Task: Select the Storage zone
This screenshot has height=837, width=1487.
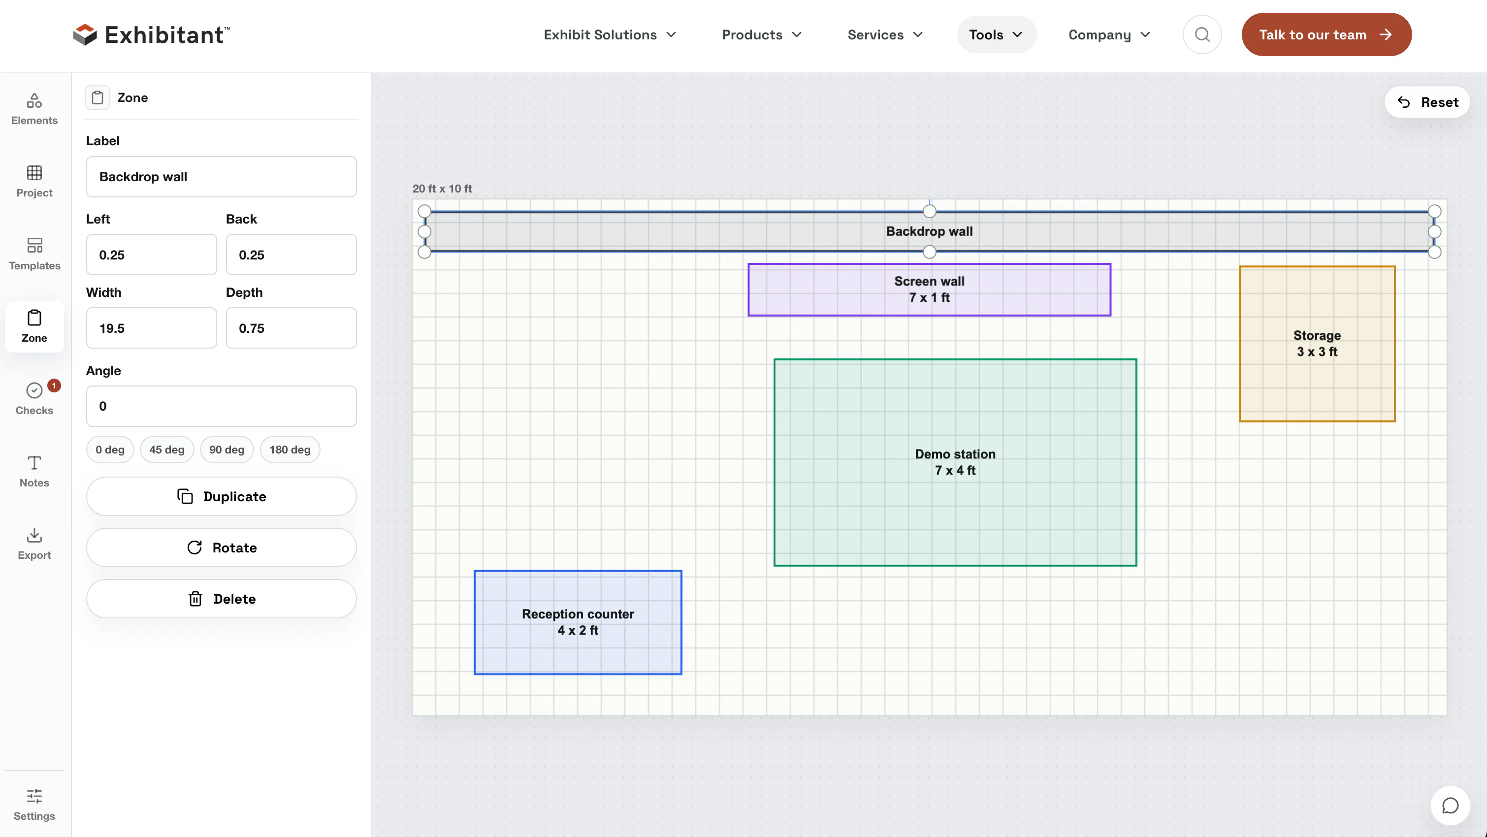Action: [x=1317, y=344]
